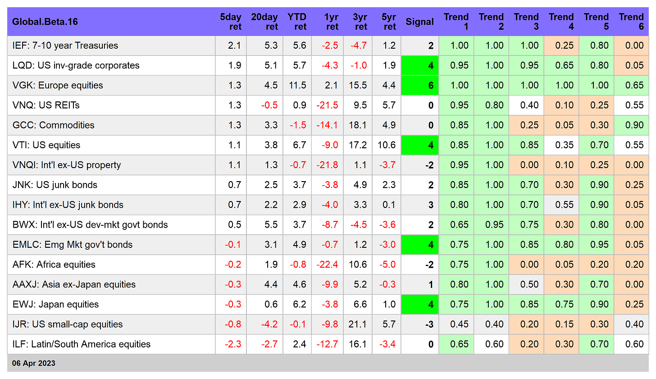The image size is (656, 379).
Task: Click the 0.95 Trend 5 cell for EMLC
Action: (x=597, y=245)
